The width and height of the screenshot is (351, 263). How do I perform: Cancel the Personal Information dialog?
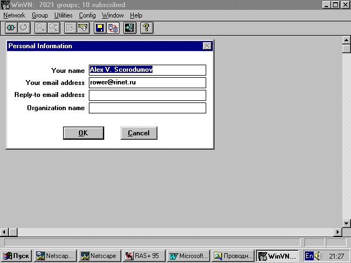[x=139, y=133]
